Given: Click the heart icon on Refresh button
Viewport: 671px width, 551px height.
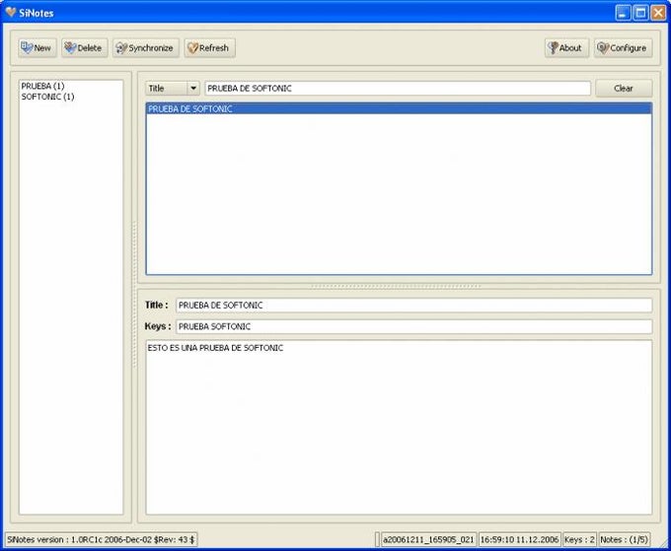Looking at the screenshot, I should [x=193, y=48].
